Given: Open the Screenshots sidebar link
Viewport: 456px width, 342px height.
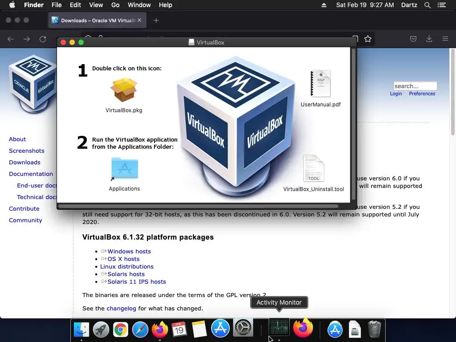Looking at the screenshot, I should tap(26, 151).
